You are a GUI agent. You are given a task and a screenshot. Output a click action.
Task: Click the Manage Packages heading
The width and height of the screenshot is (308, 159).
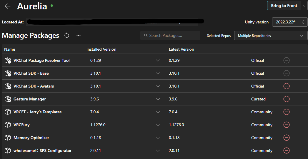coord(30,35)
